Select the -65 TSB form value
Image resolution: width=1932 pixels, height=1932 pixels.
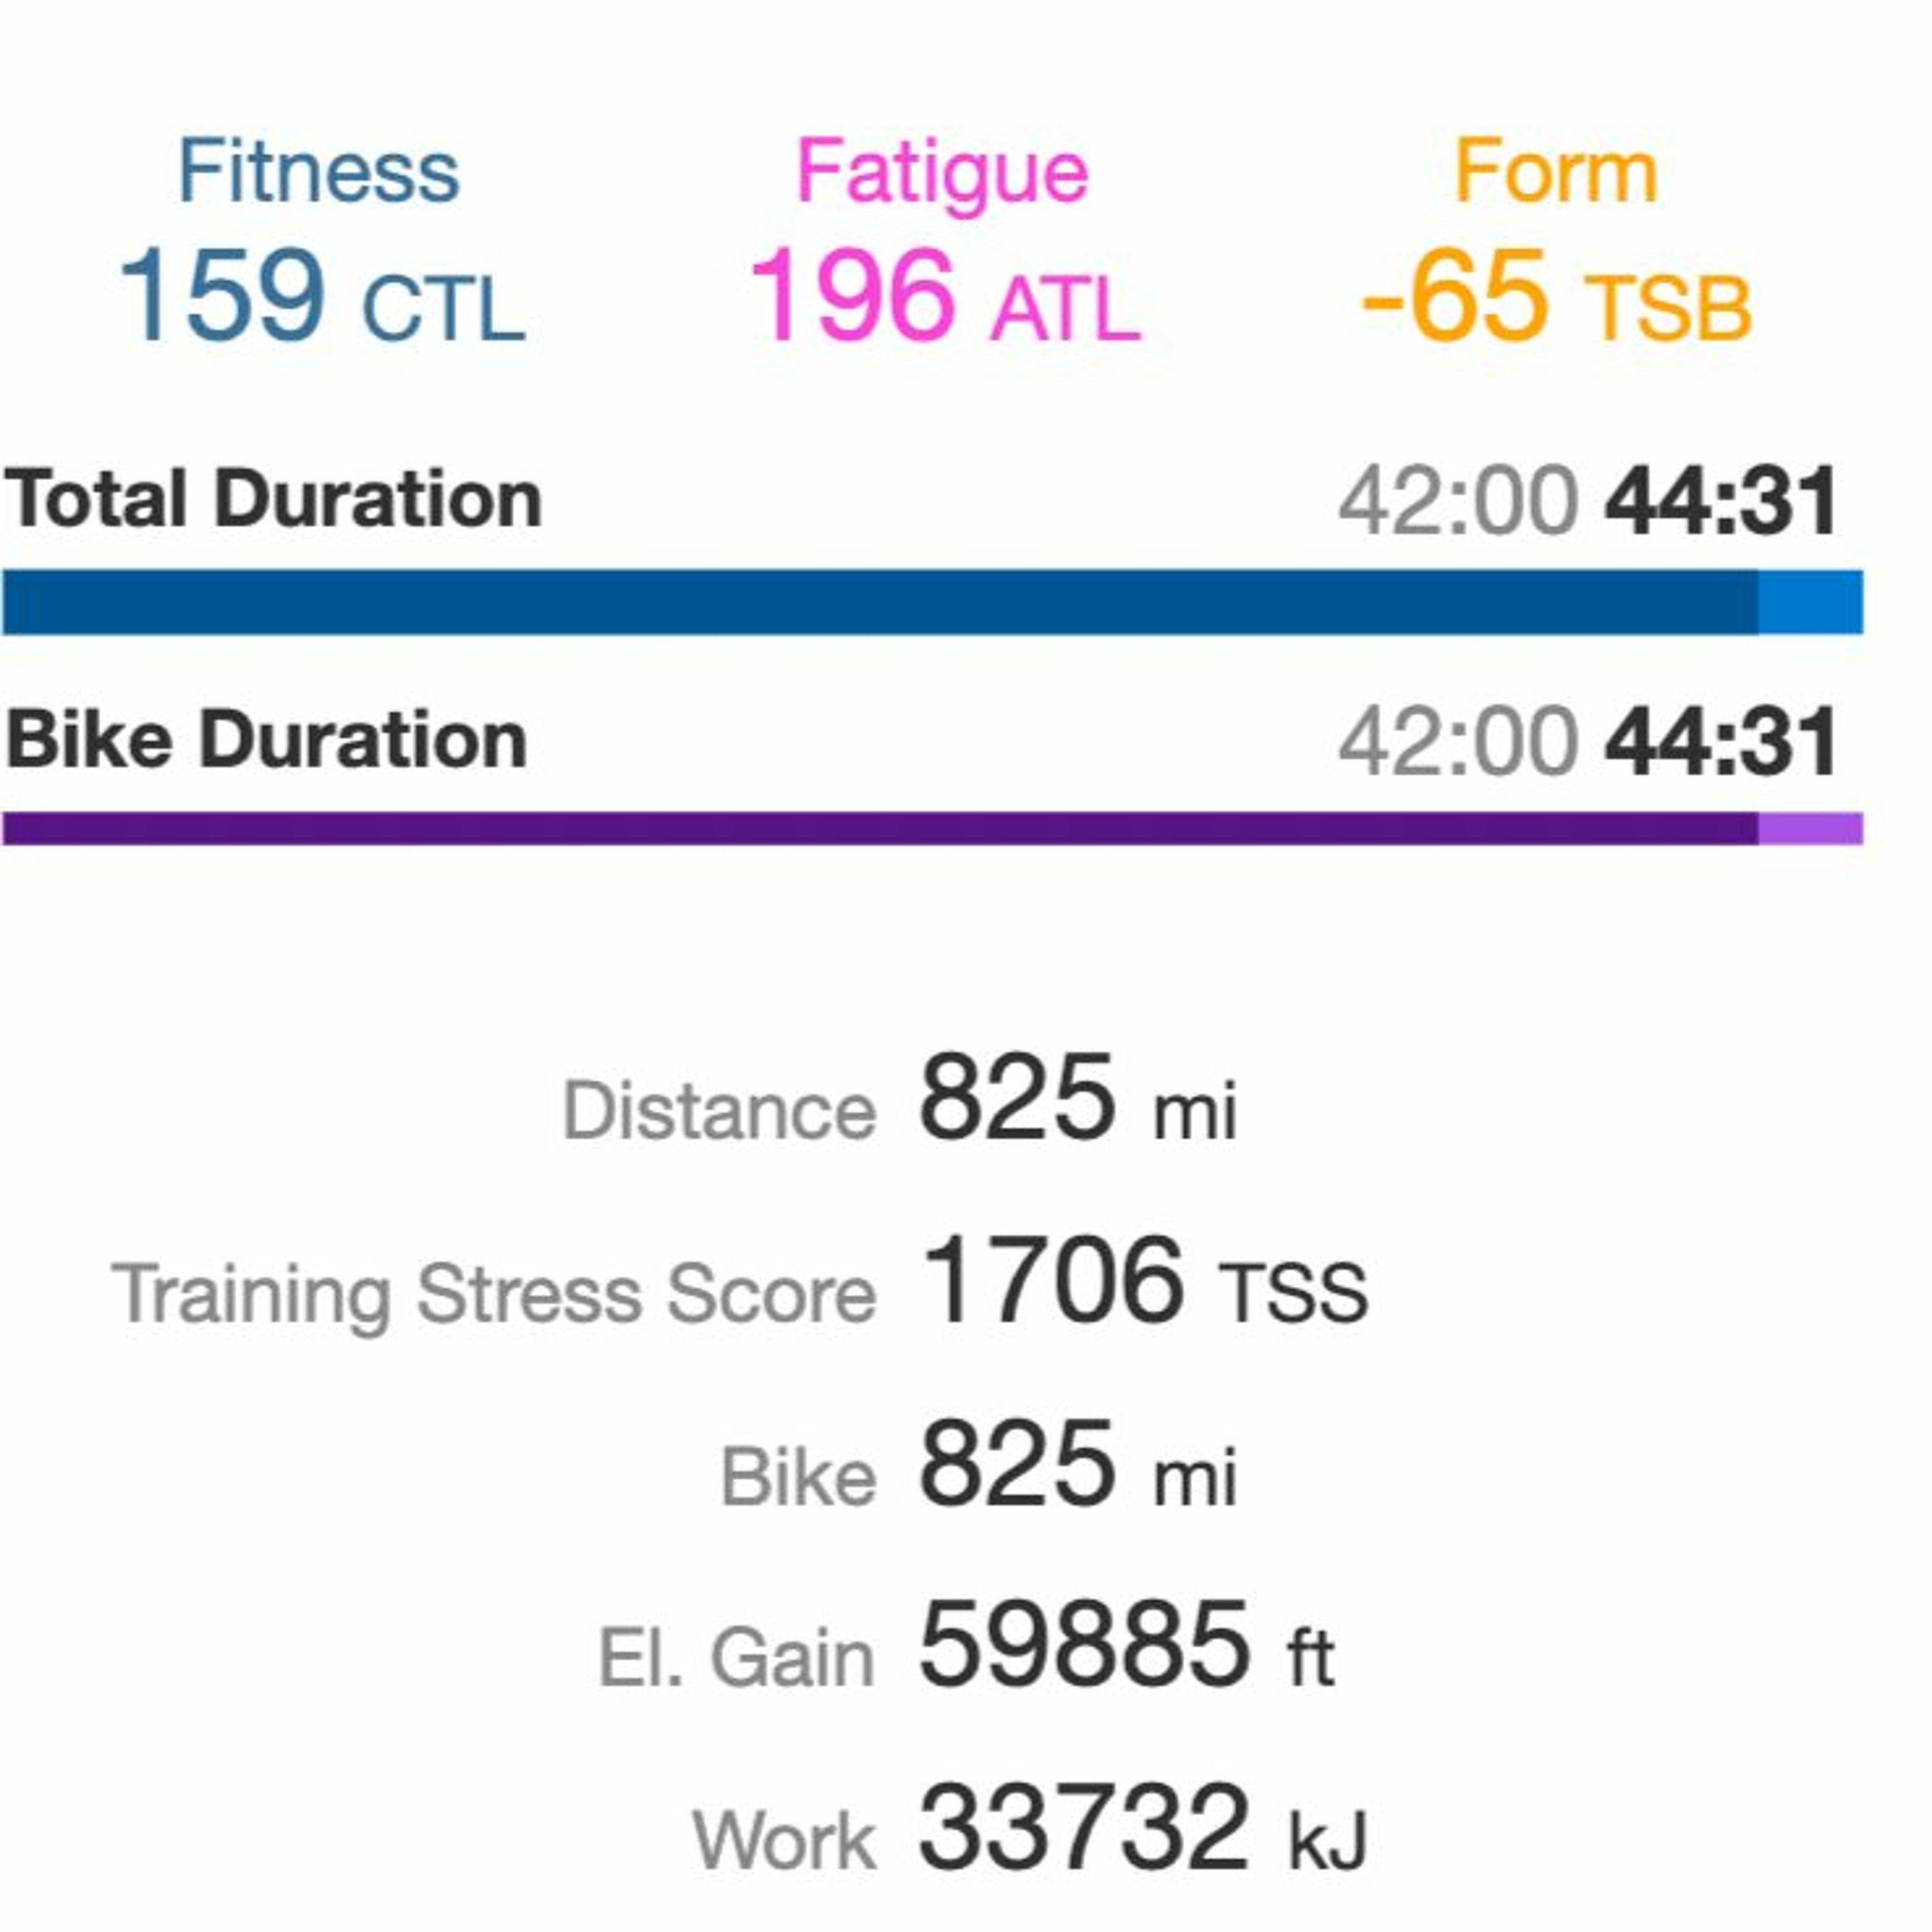click(x=1557, y=296)
